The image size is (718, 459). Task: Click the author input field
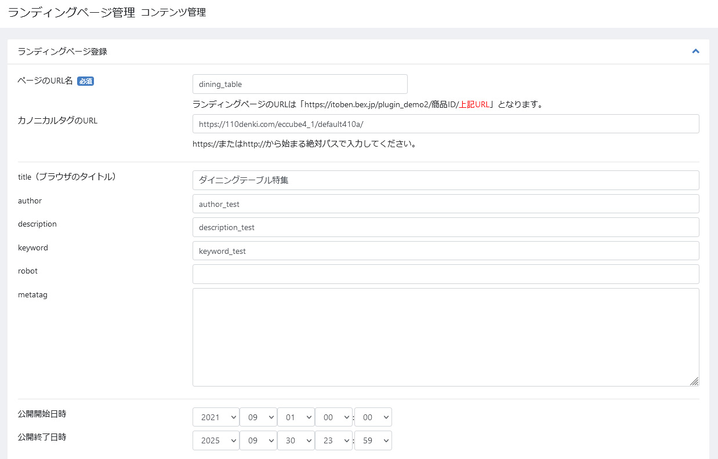pyautogui.click(x=445, y=204)
